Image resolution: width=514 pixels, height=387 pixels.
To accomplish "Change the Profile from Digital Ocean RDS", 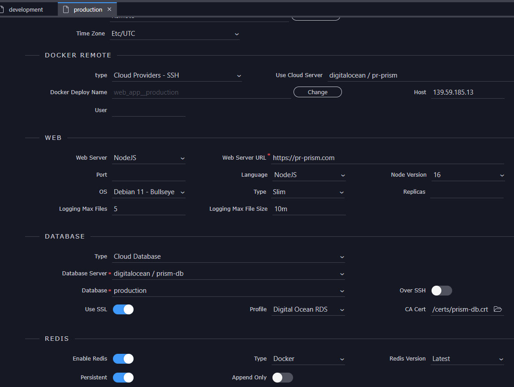I will point(342,309).
